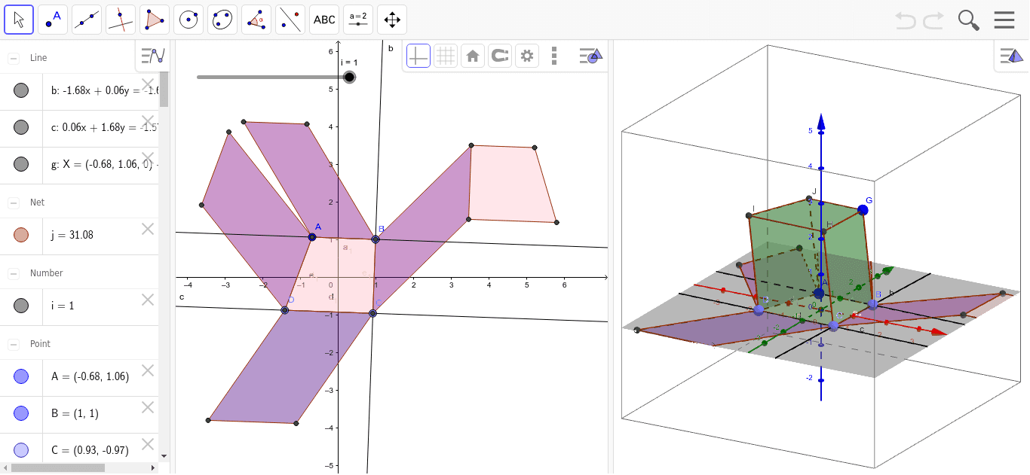Delete point A with its cross button

click(148, 370)
